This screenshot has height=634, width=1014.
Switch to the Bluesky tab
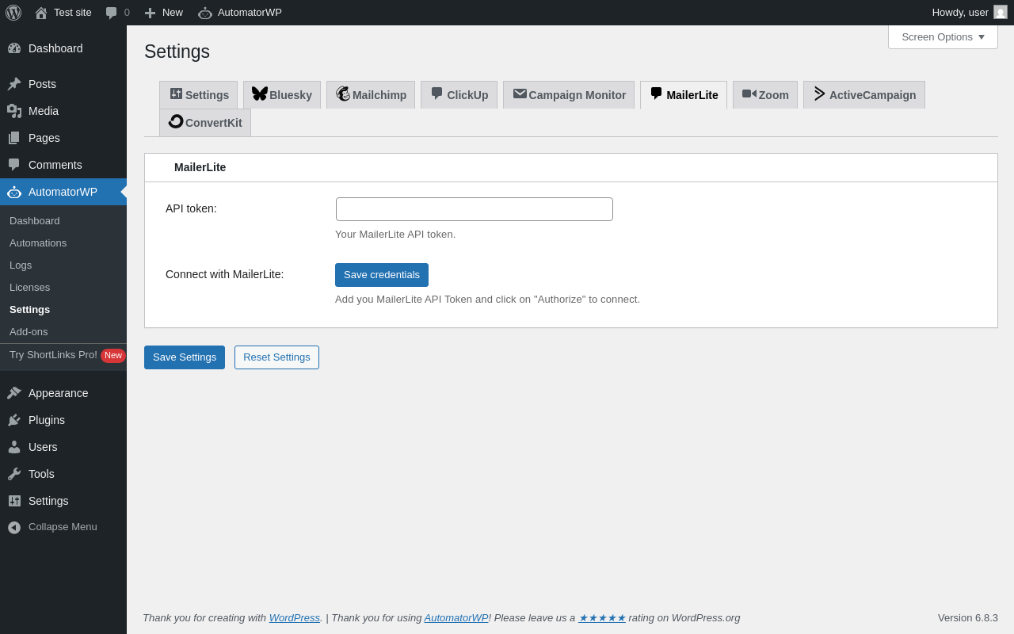coord(282,95)
